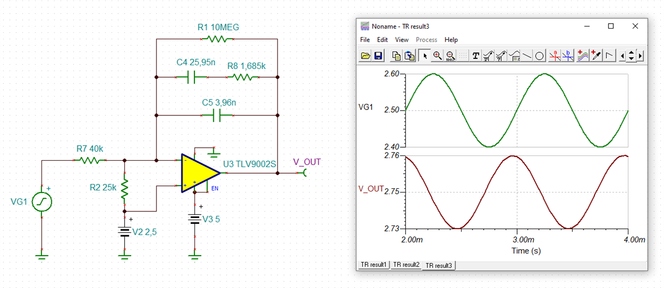Open the Edit menu
This screenshot has width=664, height=288.
[x=382, y=40]
